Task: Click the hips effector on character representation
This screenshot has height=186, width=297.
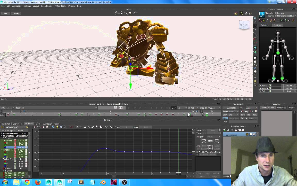Action: point(278,53)
